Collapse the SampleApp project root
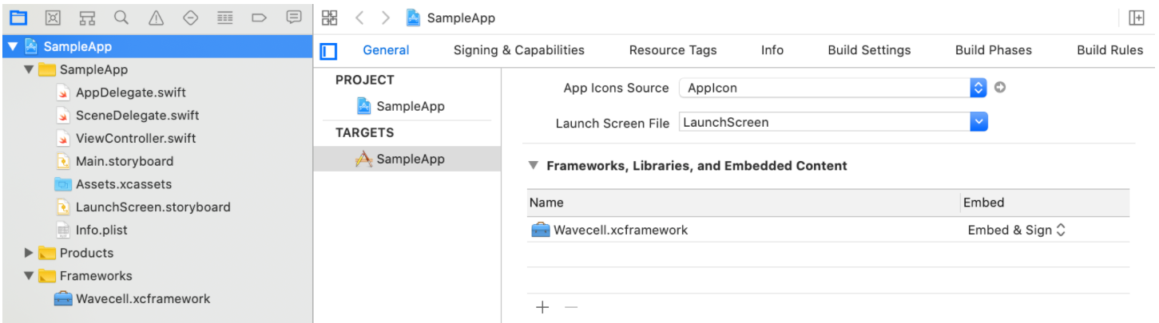1159x323 pixels. (x=12, y=47)
